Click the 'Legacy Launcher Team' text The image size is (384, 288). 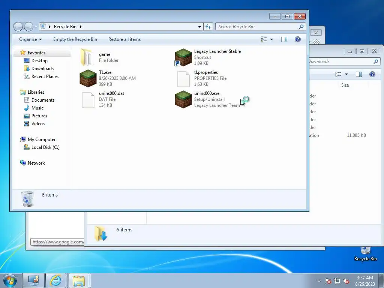(x=217, y=105)
